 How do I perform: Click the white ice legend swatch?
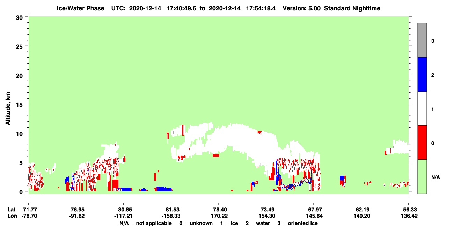(x=422, y=108)
